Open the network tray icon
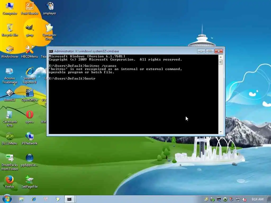This screenshot has width=271, height=203. [x=238, y=199]
